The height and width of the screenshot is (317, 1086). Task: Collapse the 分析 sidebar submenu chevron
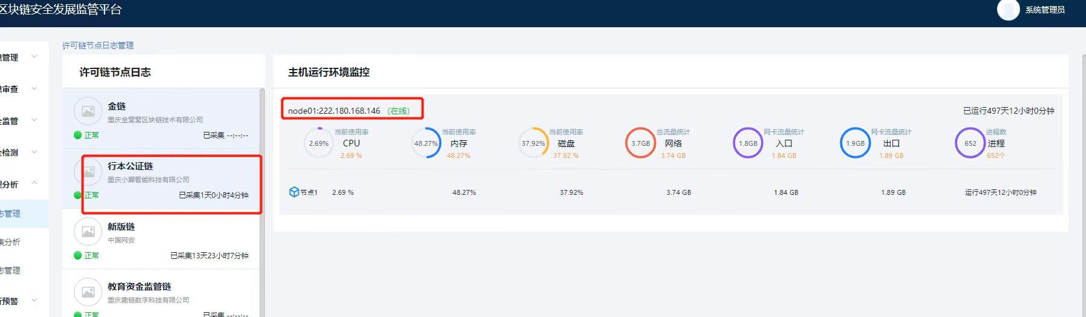pyautogui.click(x=34, y=183)
